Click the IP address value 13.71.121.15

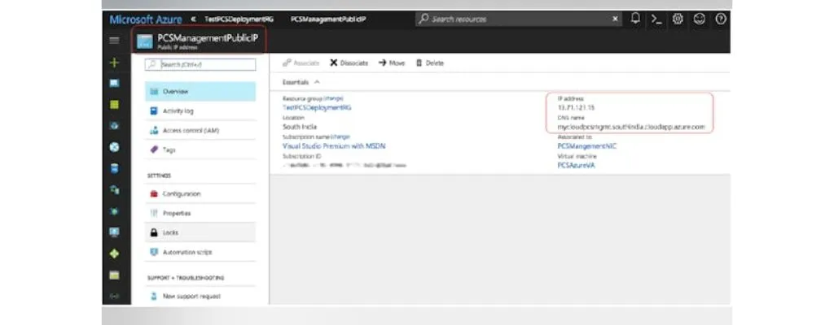576,107
